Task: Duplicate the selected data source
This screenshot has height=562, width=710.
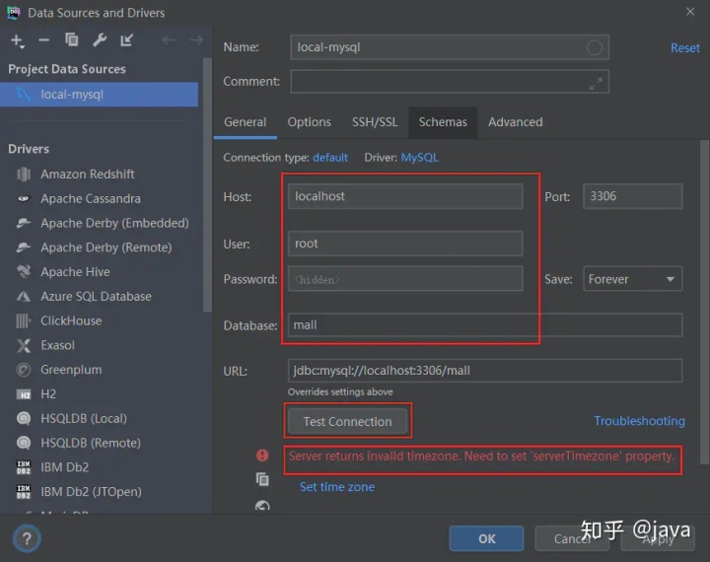Action: pos(72,39)
